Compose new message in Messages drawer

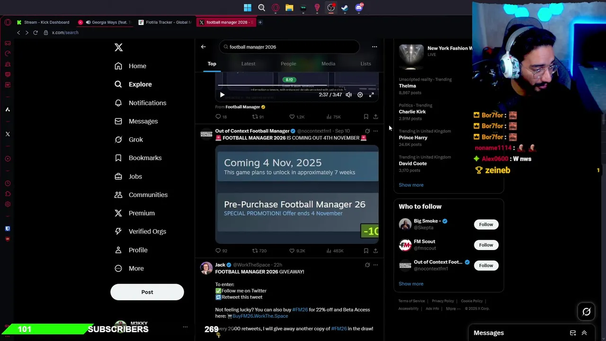(x=573, y=333)
